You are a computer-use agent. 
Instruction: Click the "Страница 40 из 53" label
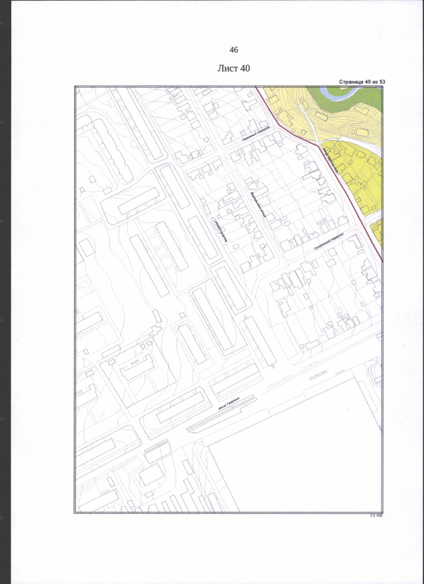tap(362, 82)
